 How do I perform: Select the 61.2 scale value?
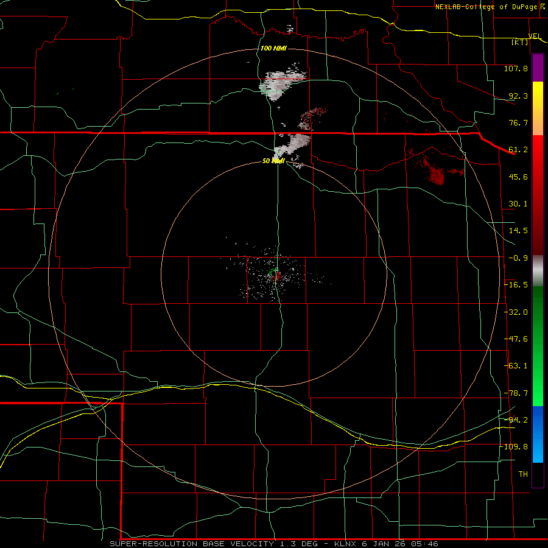click(518, 150)
